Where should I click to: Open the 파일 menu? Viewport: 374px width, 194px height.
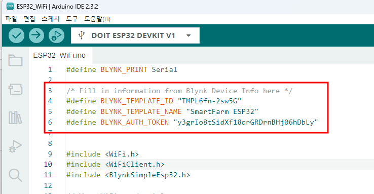click(x=11, y=19)
